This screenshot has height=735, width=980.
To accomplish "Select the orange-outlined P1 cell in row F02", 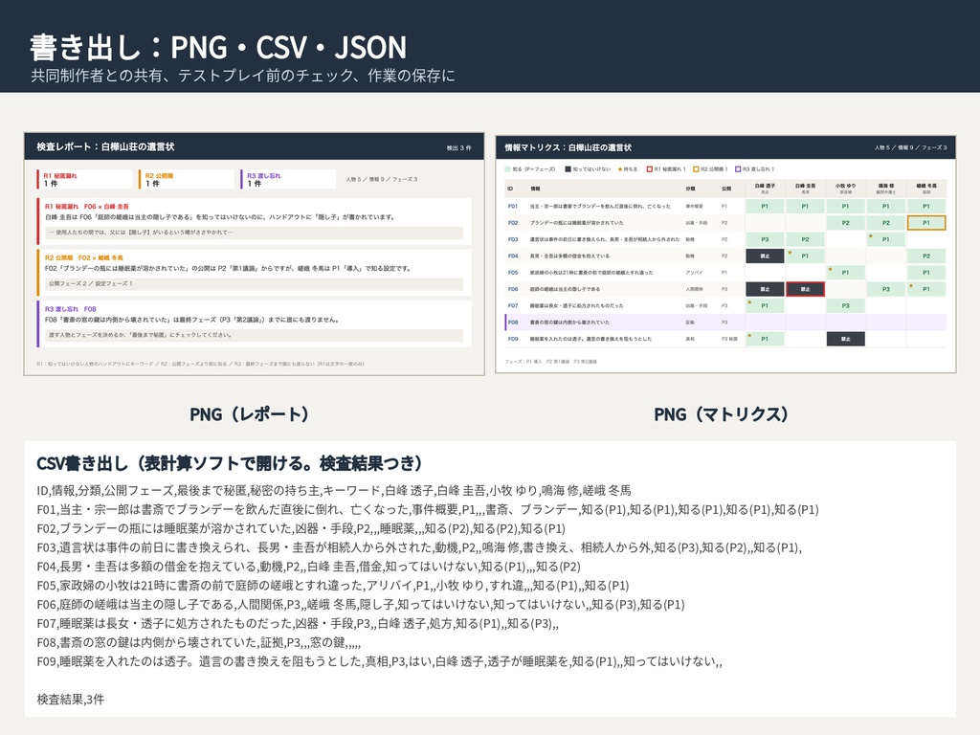I will point(926,222).
